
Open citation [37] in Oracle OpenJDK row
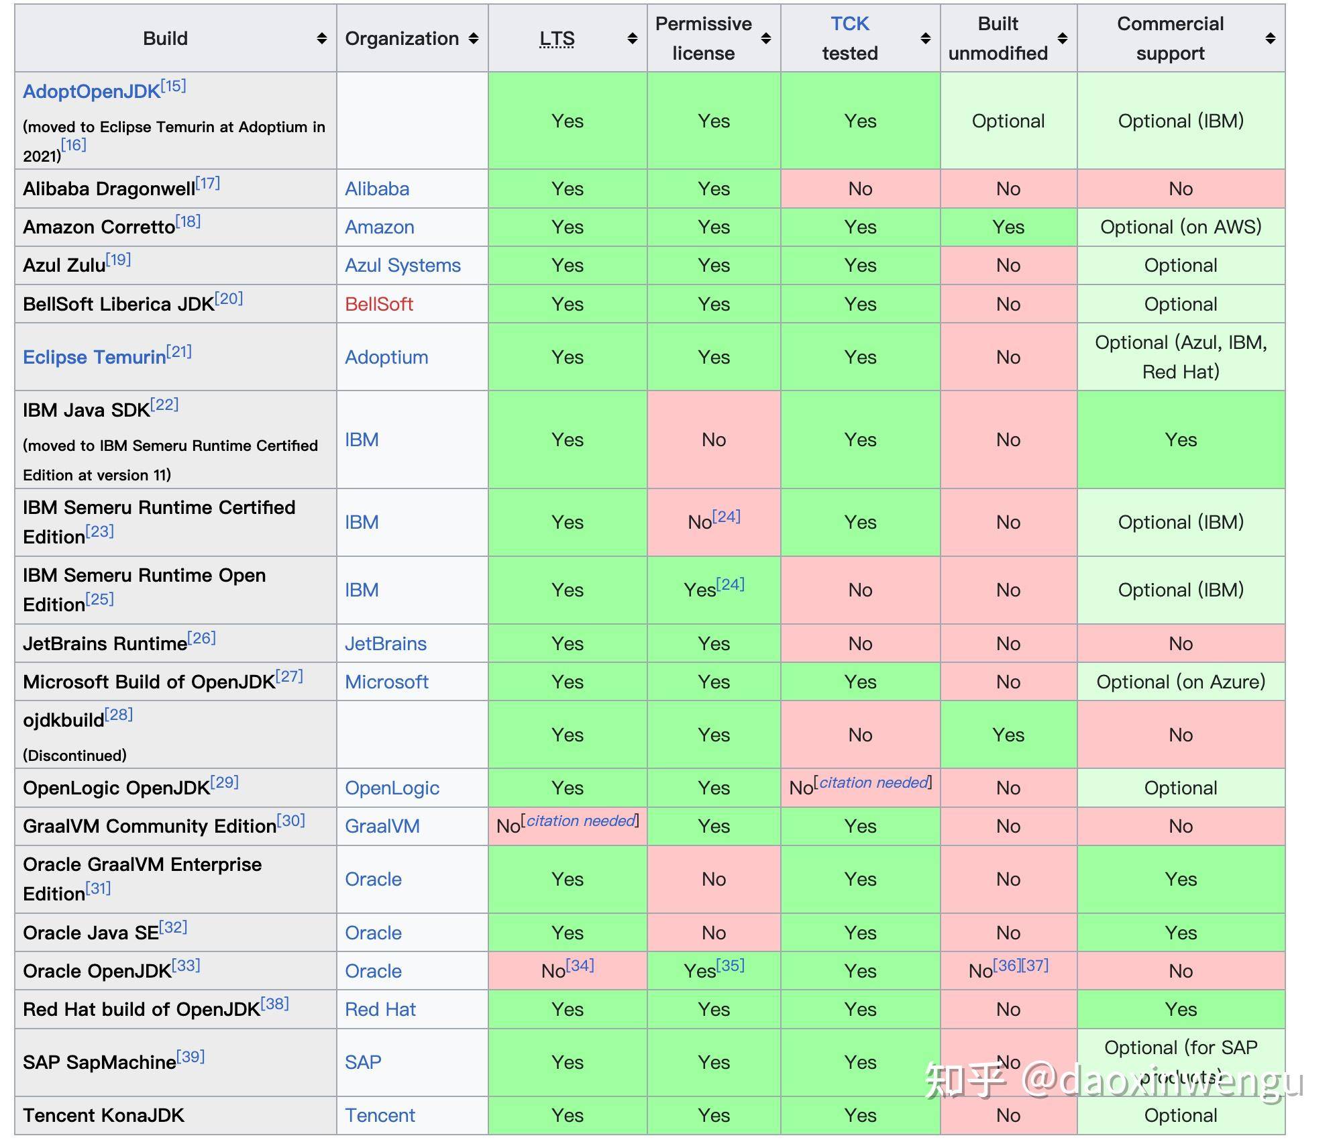(1034, 966)
